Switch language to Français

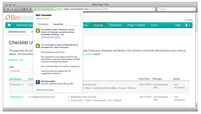pos(189,20)
